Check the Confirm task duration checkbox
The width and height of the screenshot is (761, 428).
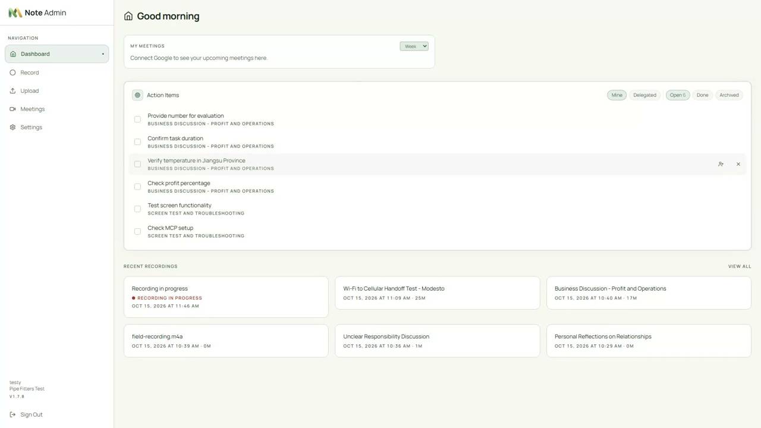[x=137, y=141]
